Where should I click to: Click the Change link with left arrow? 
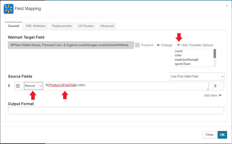[165, 45]
